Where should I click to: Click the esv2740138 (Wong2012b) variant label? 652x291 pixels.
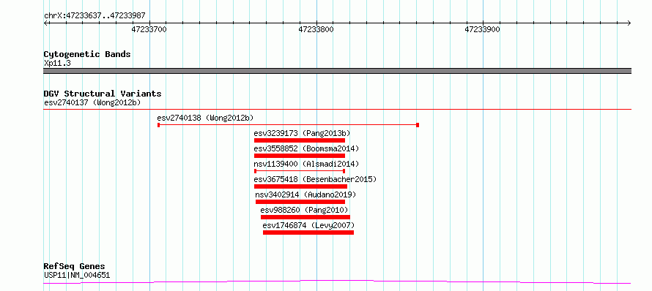(205, 118)
